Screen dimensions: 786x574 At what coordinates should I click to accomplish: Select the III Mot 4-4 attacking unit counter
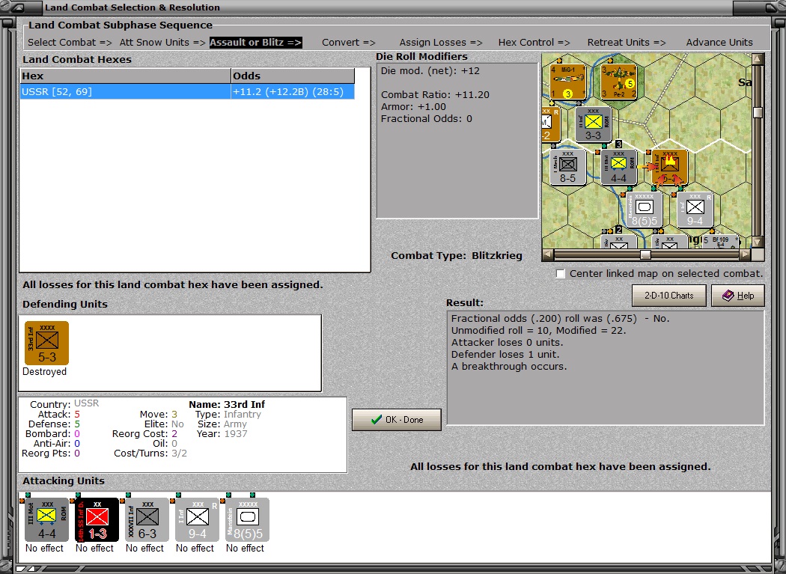click(x=46, y=519)
